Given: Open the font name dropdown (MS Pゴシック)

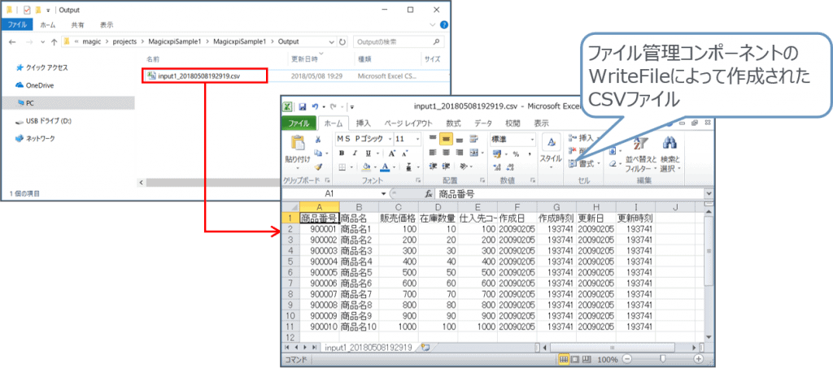Looking at the screenshot, I should click(388, 139).
